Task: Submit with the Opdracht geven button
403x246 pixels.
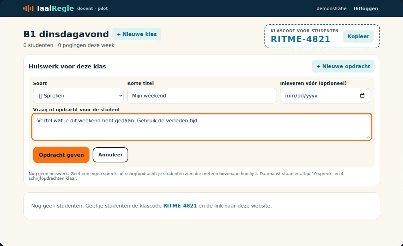Action: point(61,155)
